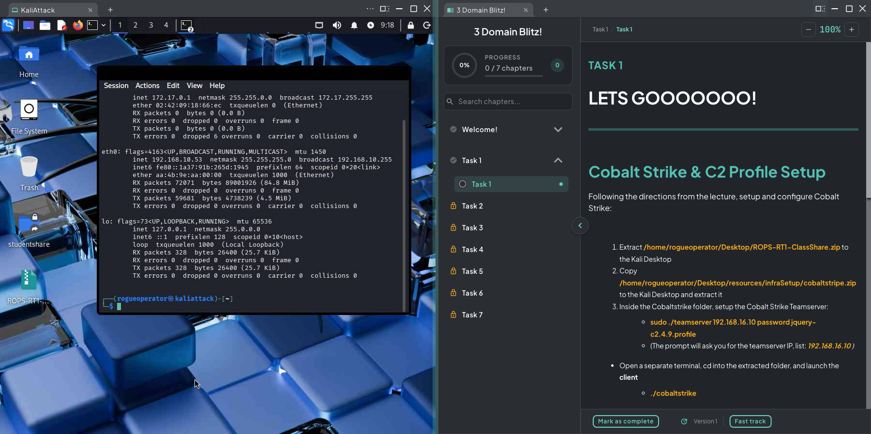
Task: Click the terminal window taskbar button
Action: 187,26
